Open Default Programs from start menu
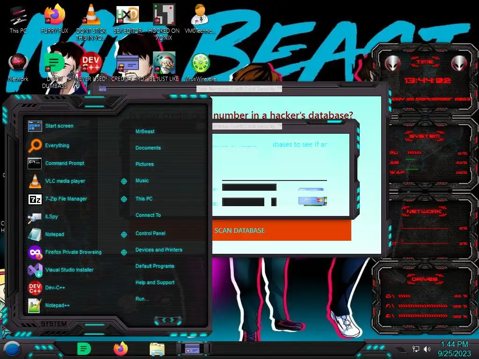Image resolution: width=479 pixels, height=359 pixels. pos(155,266)
